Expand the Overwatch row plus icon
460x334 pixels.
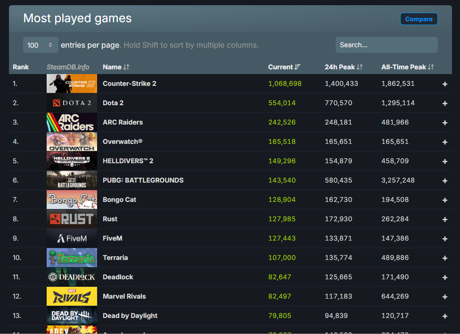pyautogui.click(x=445, y=142)
